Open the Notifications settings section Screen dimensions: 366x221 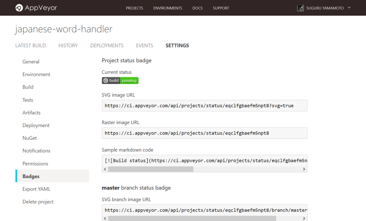tap(36, 151)
